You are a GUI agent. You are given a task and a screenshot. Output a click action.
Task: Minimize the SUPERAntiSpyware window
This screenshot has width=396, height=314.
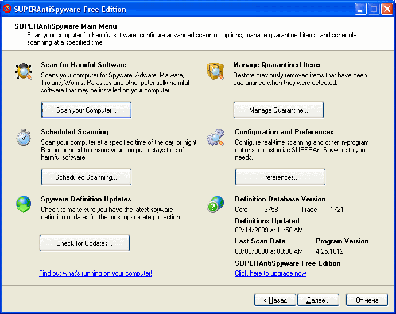coord(360,9)
